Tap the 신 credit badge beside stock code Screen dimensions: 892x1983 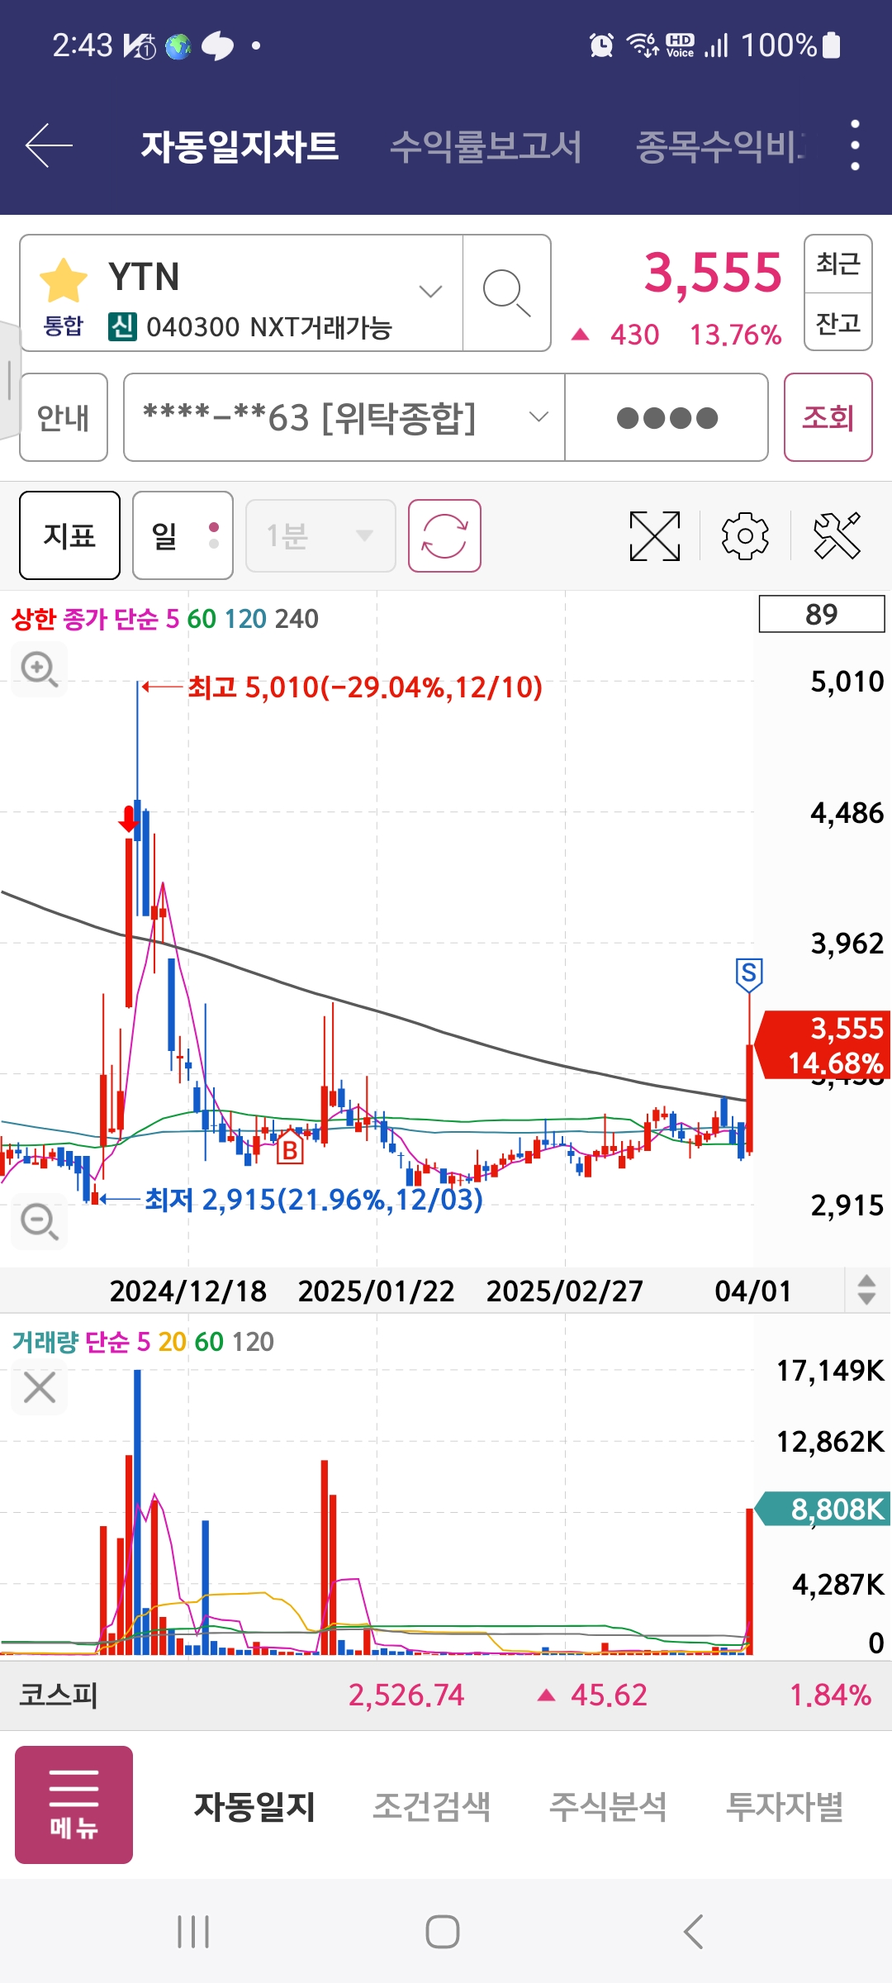tap(122, 327)
